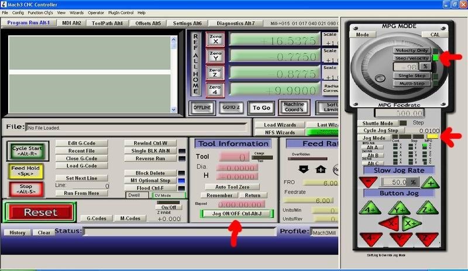The height and width of the screenshot is (271, 468).
Task: Select Velocity Only MPG mode
Action: coord(412,50)
